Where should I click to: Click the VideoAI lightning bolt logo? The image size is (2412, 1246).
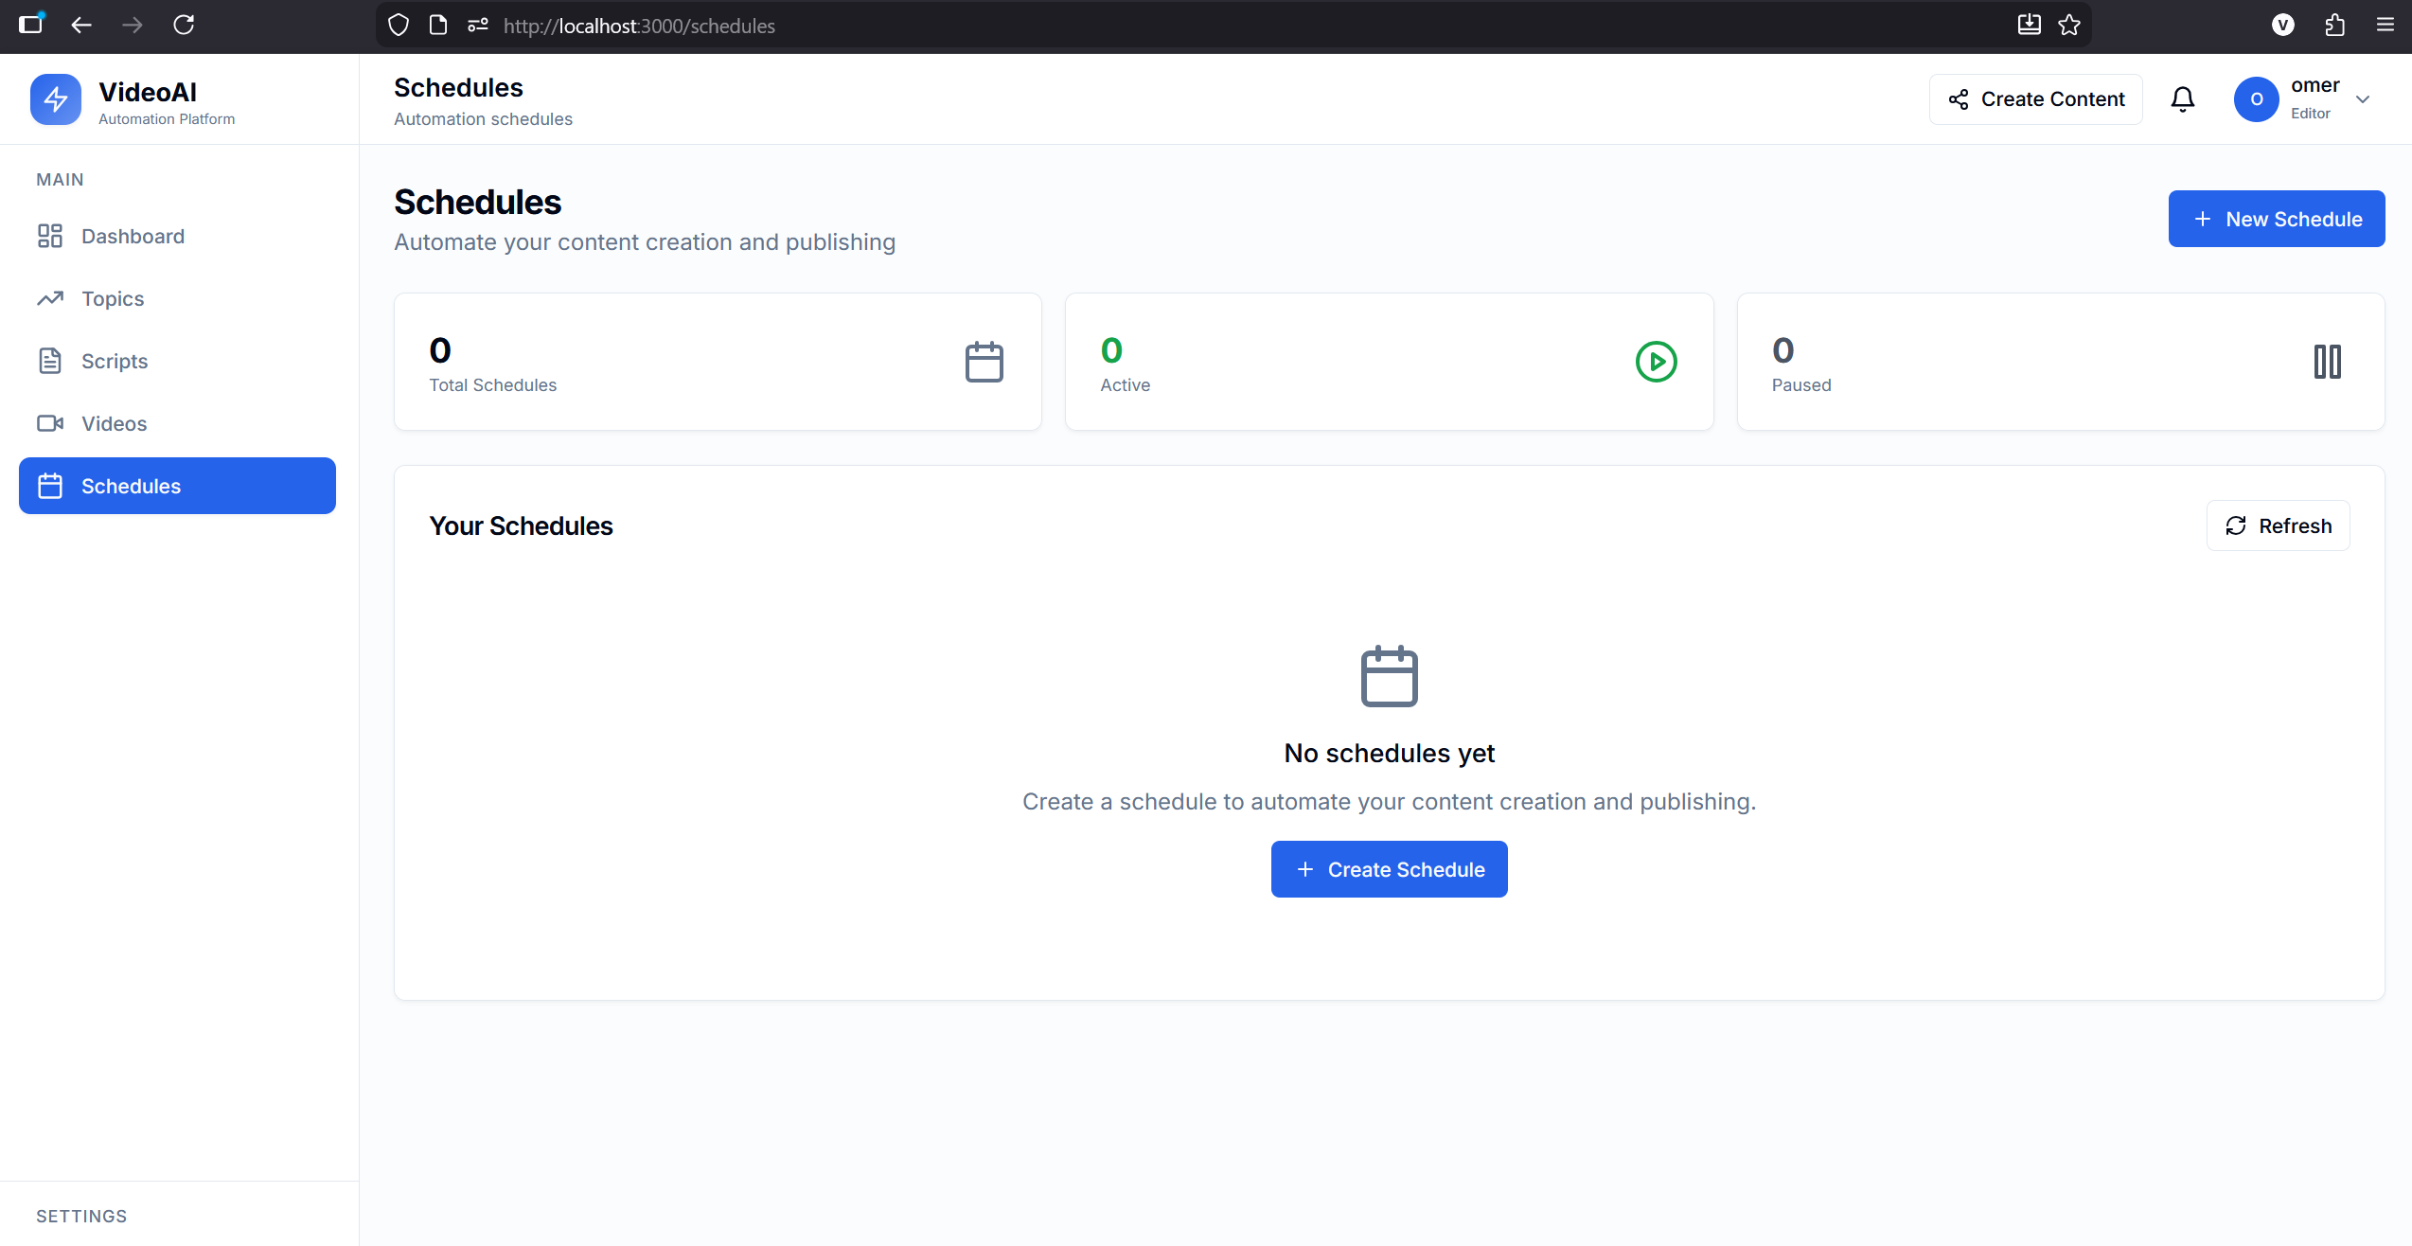pos(56,99)
